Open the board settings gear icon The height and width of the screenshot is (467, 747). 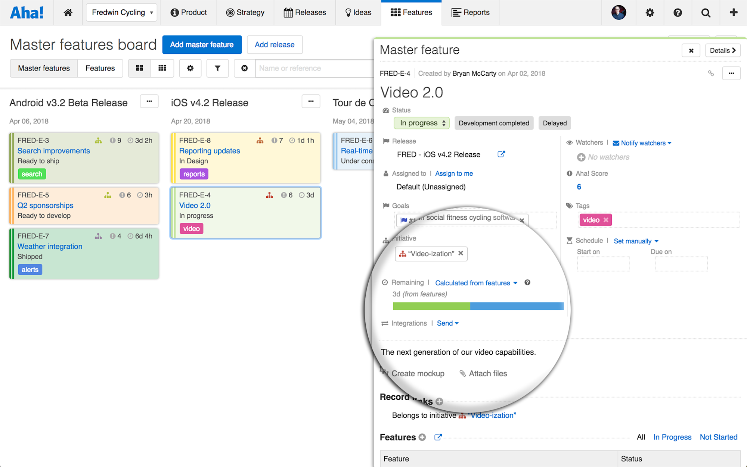click(190, 68)
